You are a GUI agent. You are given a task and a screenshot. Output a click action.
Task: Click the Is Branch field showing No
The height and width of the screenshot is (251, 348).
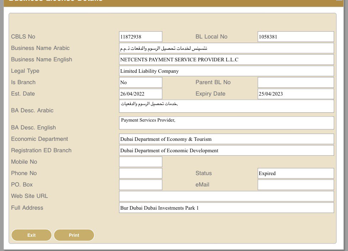(140, 82)
